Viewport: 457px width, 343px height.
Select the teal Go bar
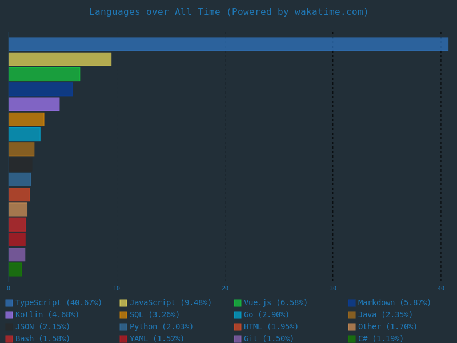(25, 134)
